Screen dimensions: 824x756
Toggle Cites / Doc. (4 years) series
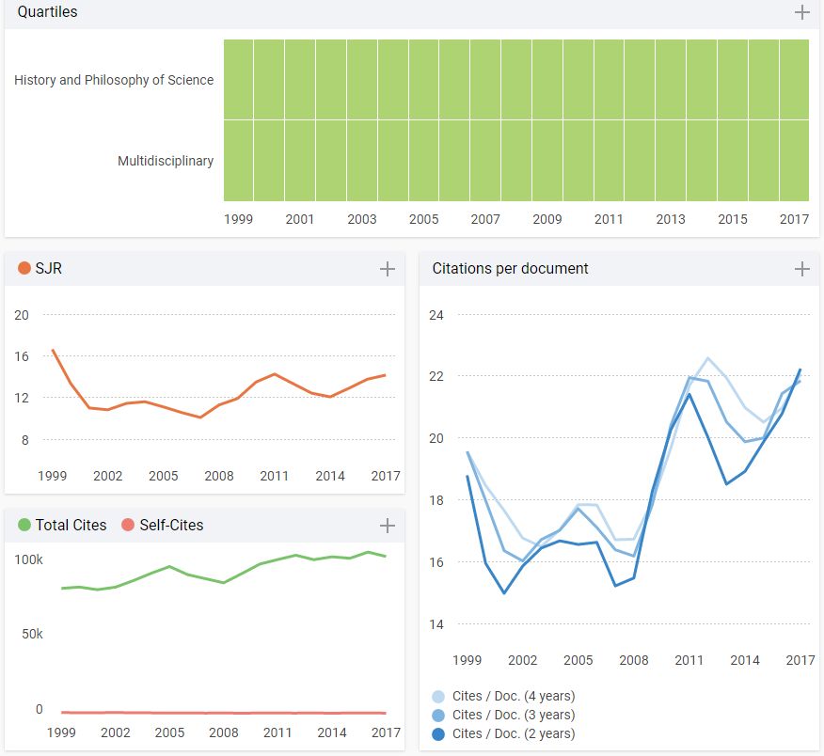[x=438, y=697]
